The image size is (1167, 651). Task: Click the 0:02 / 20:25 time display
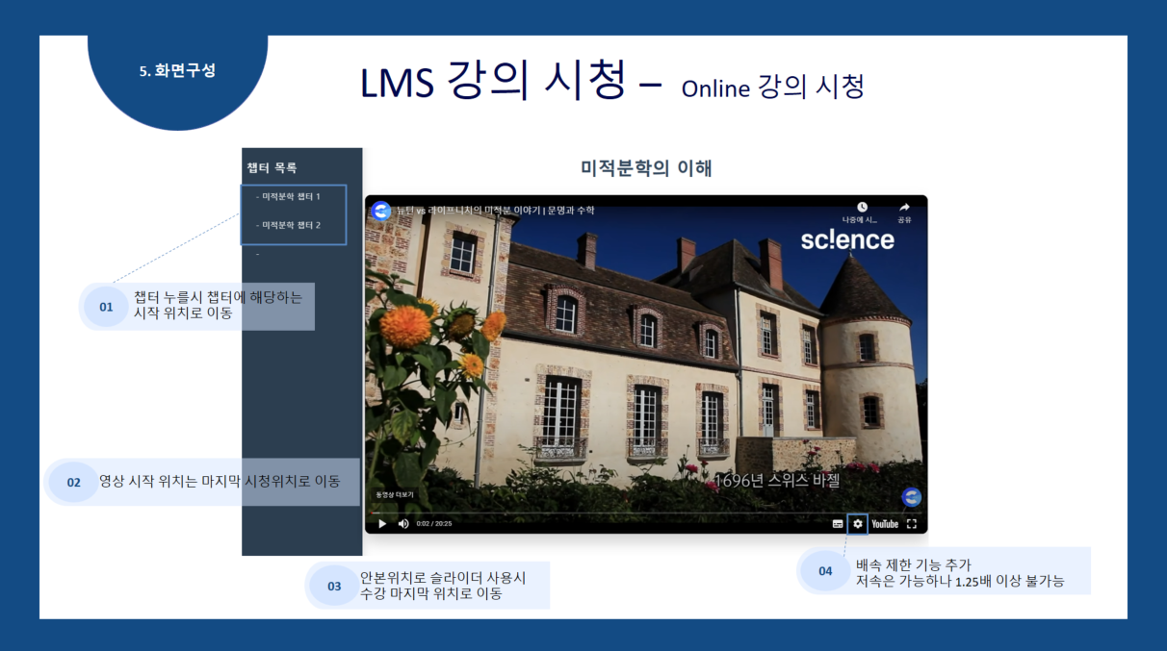click(x=434, y=524)
